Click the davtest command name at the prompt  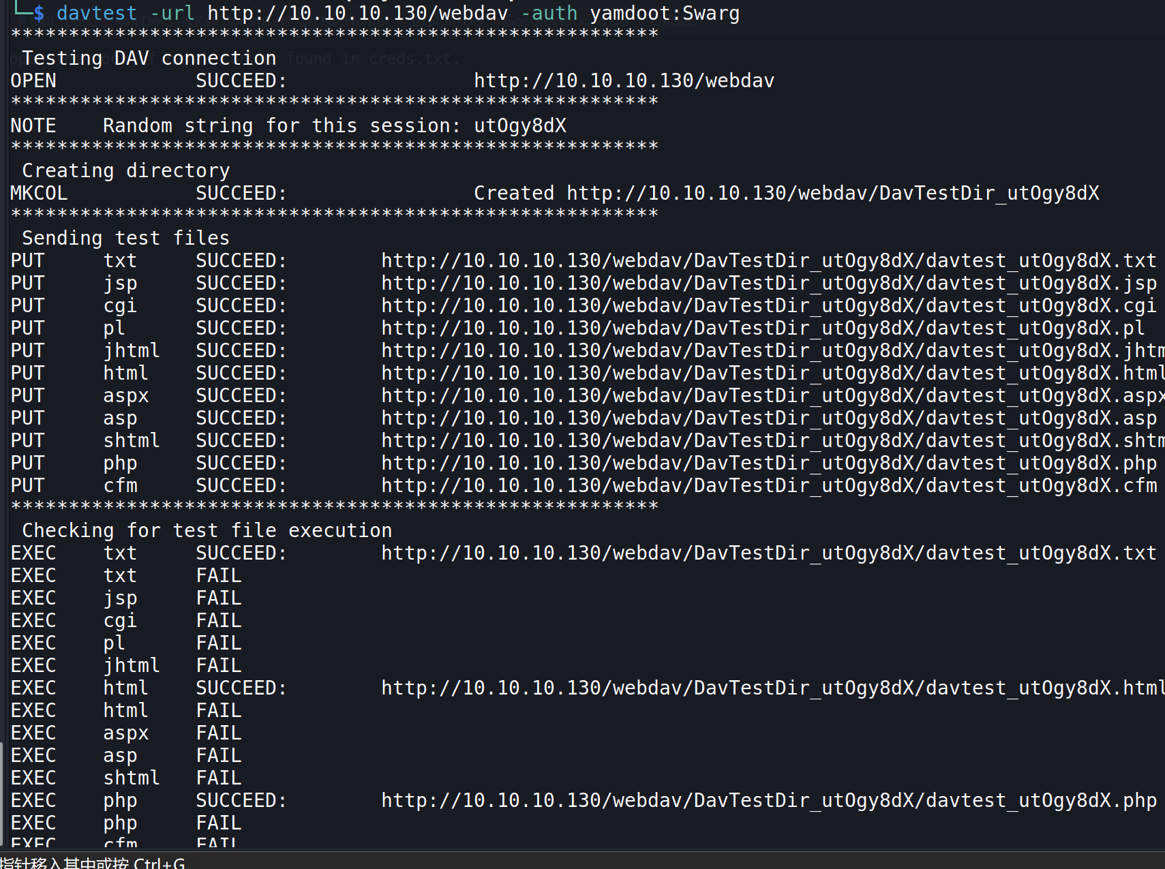tap(96, 13)
